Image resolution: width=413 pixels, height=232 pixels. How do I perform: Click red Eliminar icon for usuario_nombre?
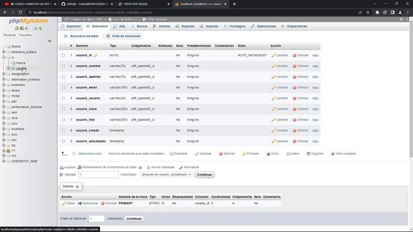pyautogui.click(x=294, y=66)
